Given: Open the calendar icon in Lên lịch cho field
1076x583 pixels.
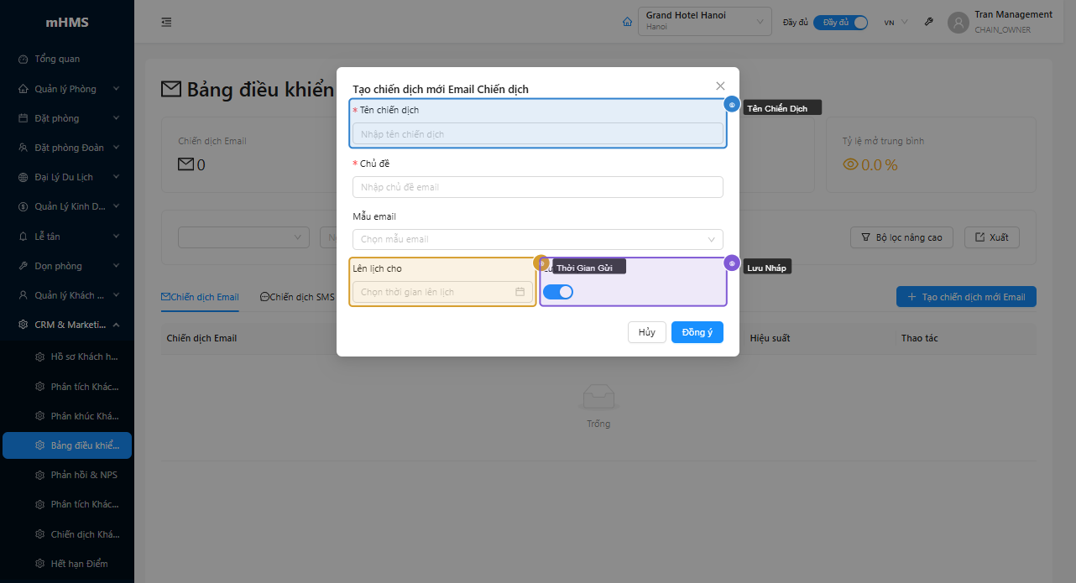Looking at the screenshot, I should click(x=520, y=291).
